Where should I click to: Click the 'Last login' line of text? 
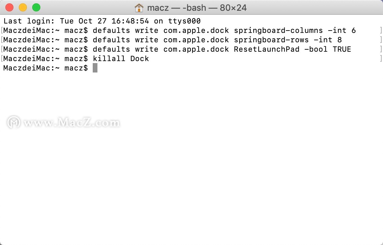[102, 21]
